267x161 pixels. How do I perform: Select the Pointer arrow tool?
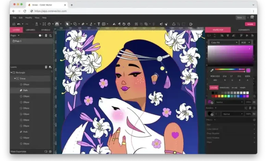pos(67,24)
